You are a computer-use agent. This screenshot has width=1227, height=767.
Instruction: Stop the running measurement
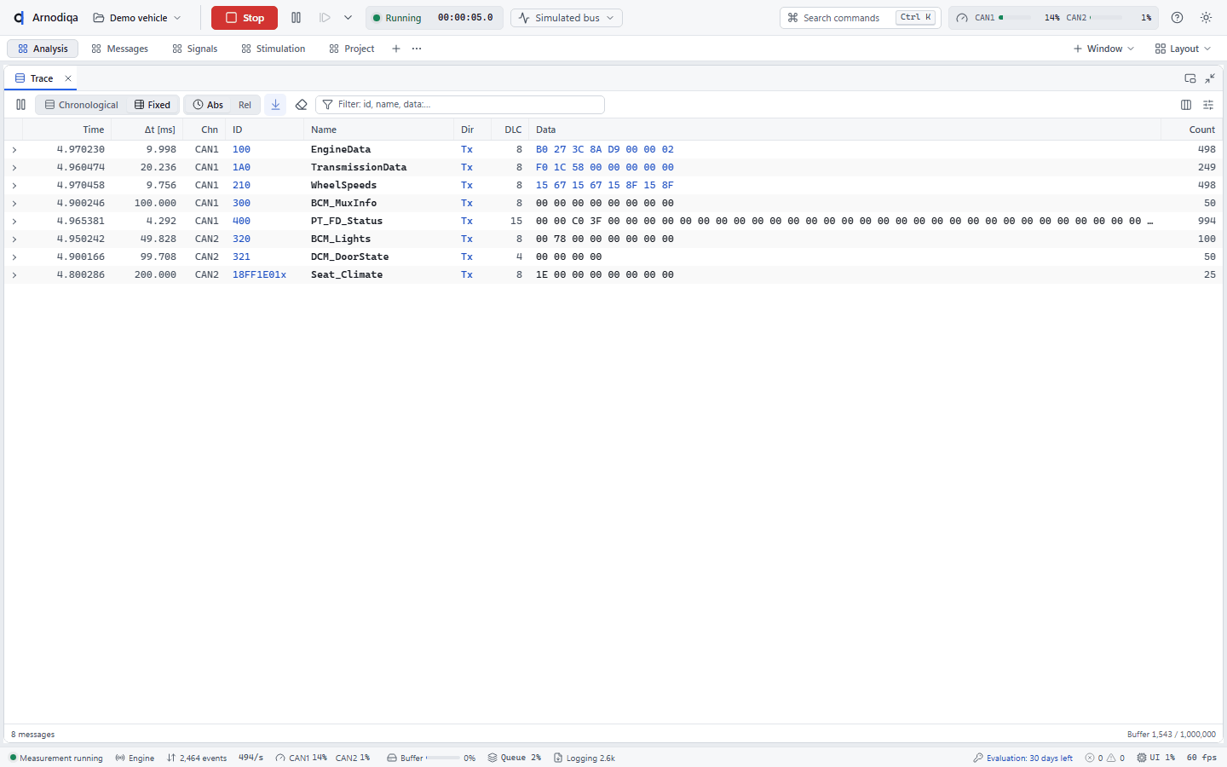[245, 18]
